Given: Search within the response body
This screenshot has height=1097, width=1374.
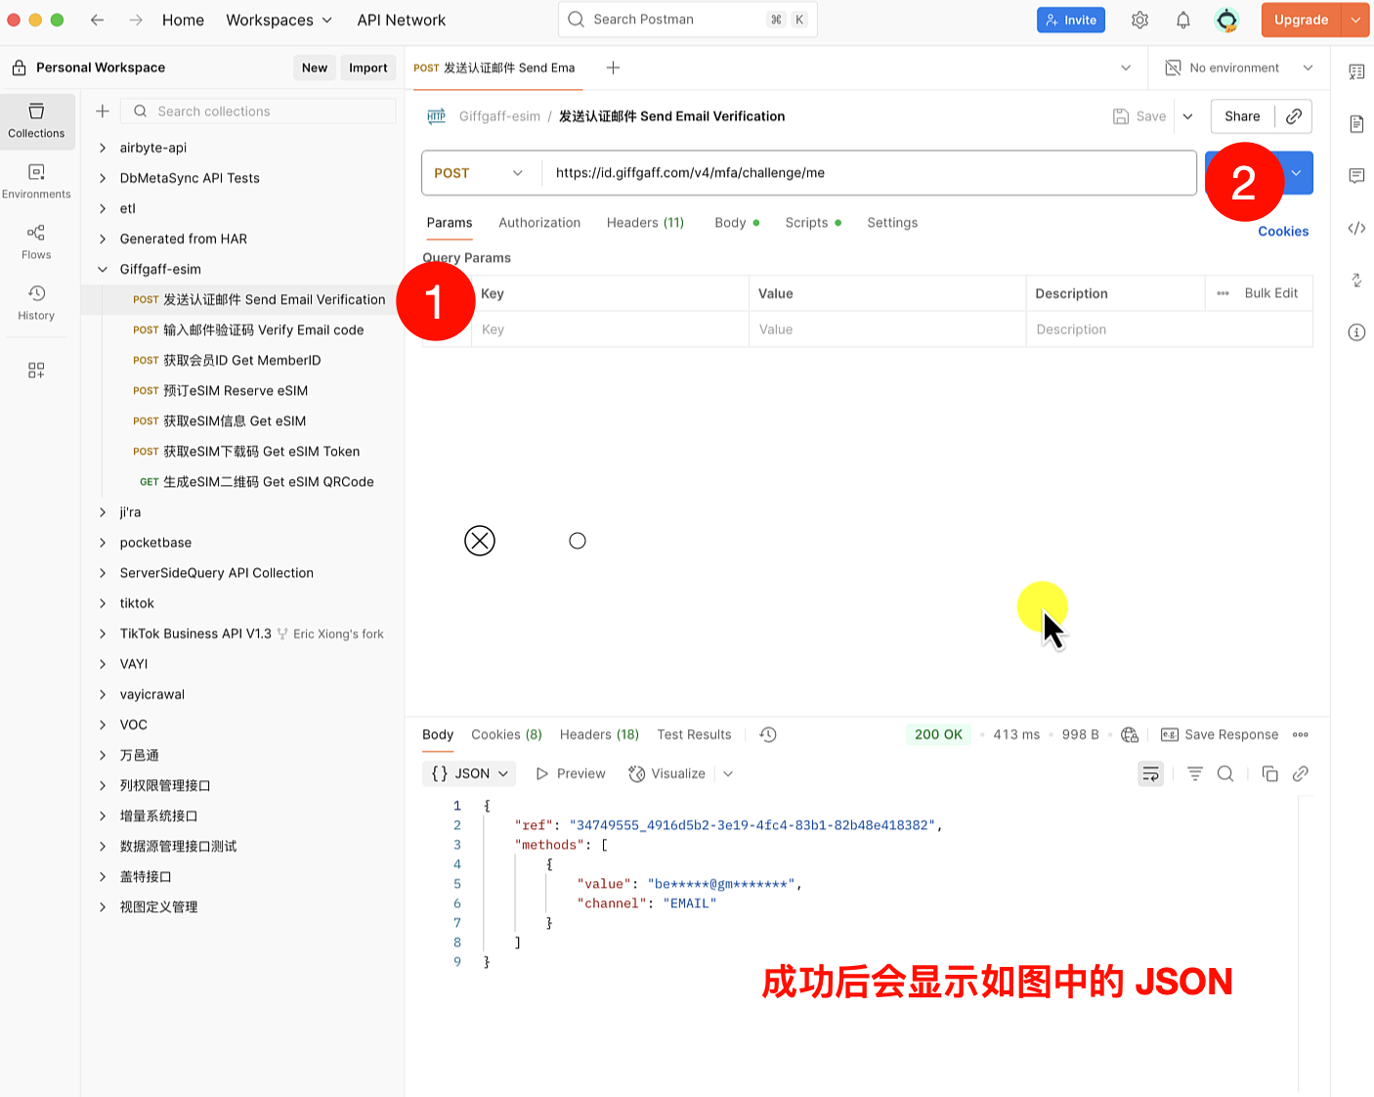Looking at the screenshot, I should [1225, 773].
